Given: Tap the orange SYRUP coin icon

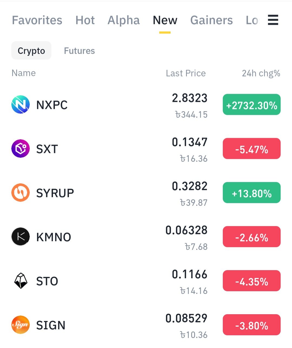Looking at the screenshot, I should 21,193.
